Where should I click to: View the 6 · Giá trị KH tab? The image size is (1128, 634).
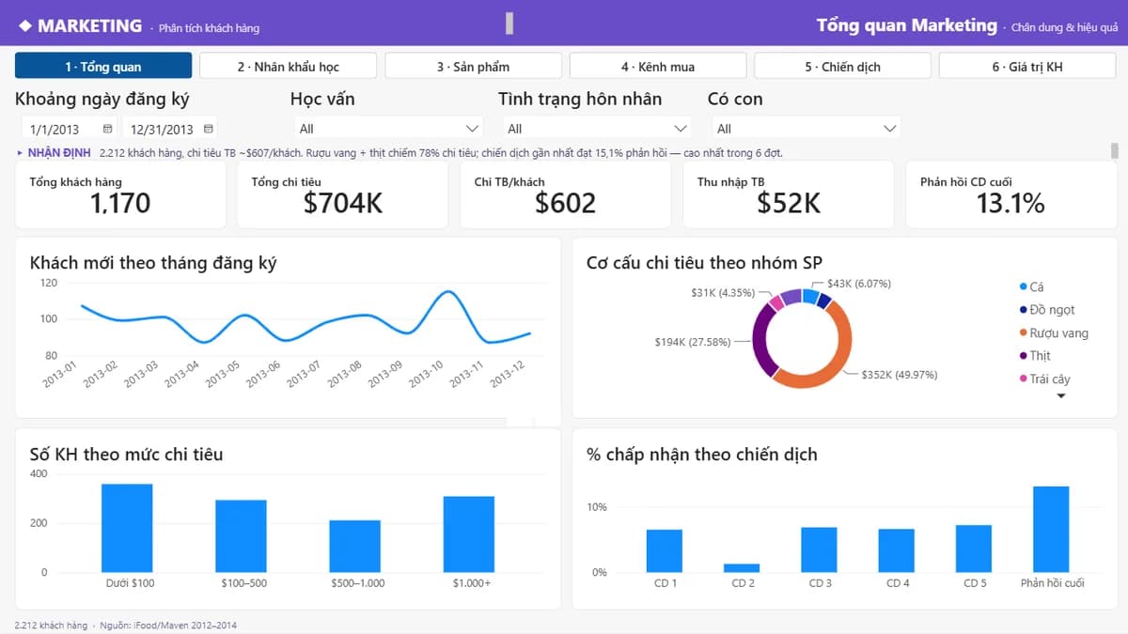[1027, 66]
